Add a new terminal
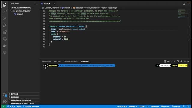 click(x=172, y=61)
